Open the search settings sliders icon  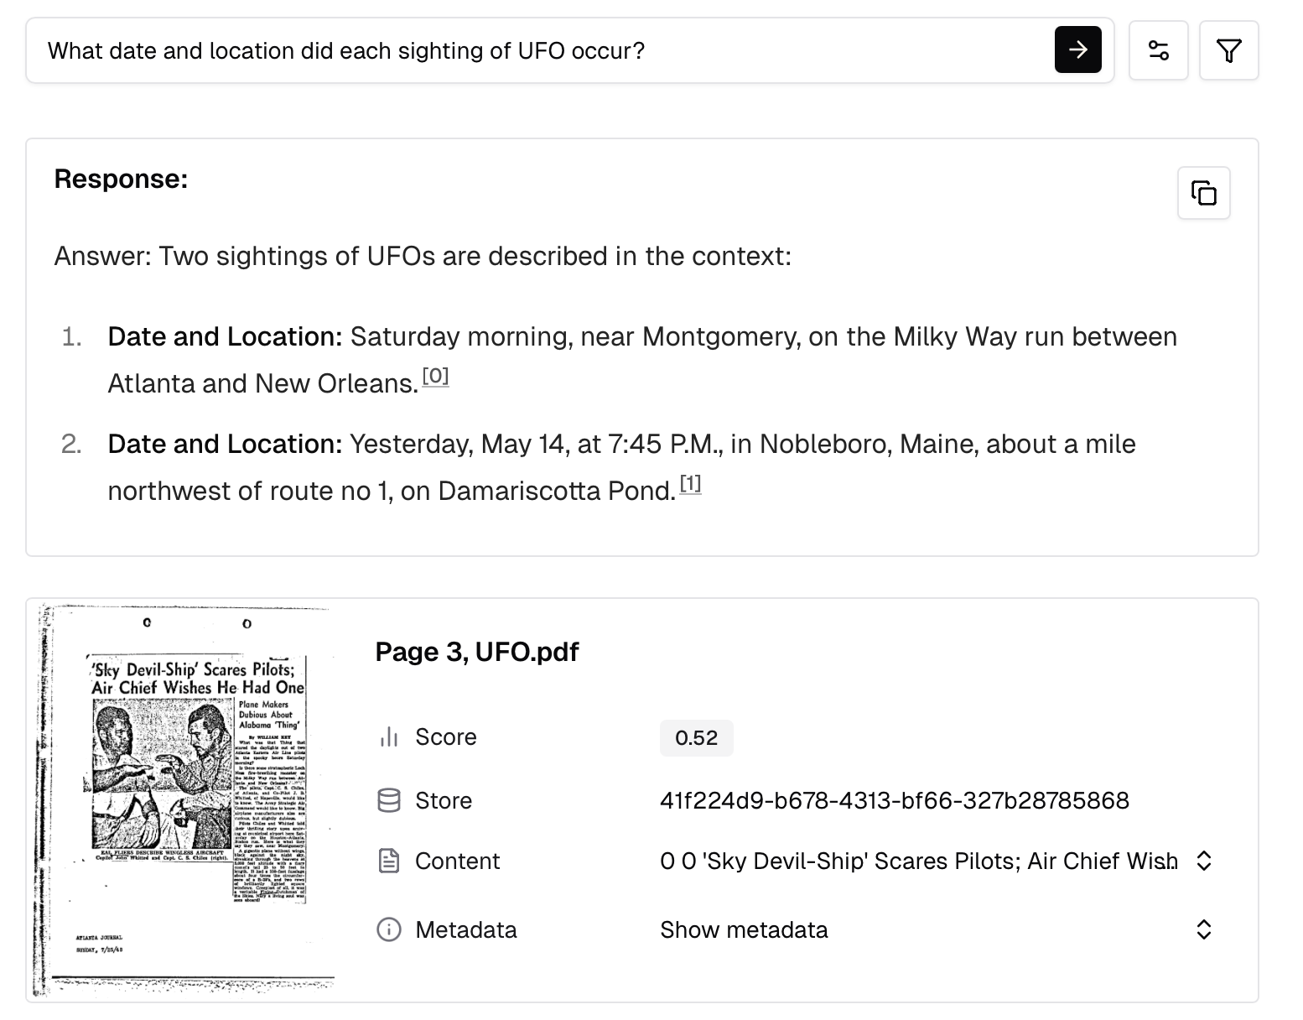(1158, 50)
